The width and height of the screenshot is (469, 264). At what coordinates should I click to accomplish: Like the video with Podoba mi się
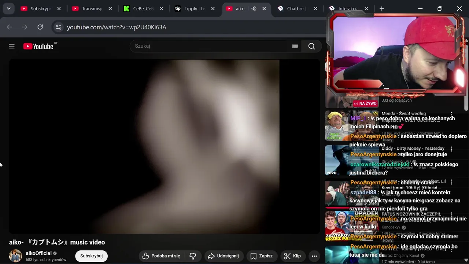click(x=161, y=256)
